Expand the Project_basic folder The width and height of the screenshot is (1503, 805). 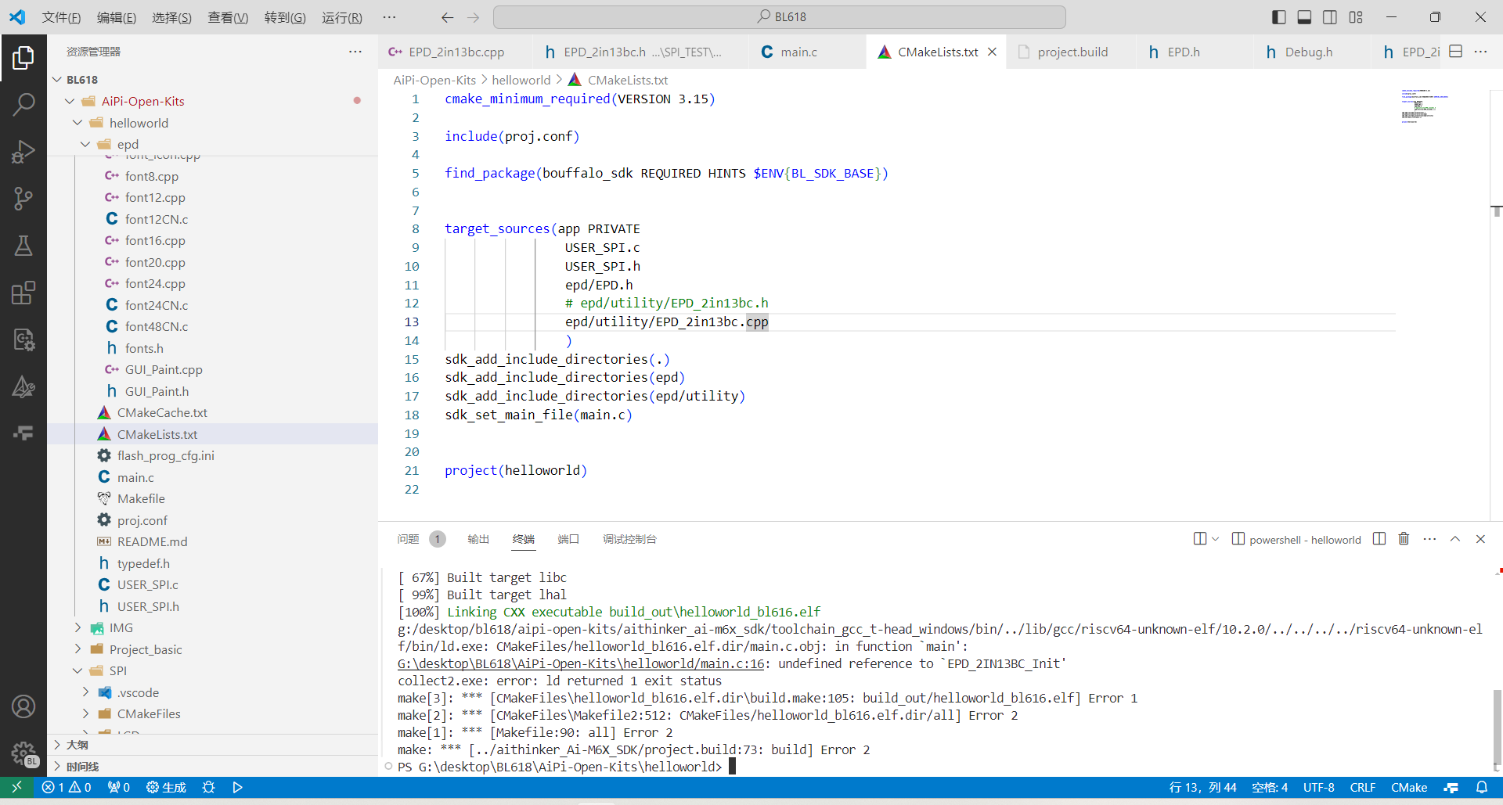click(77, 649)
